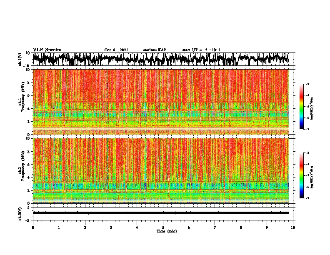This screenshot has height=255, width=330.
Task: Click the date 'Oct. 4 , 2021' label
Action: coord(116,50)
